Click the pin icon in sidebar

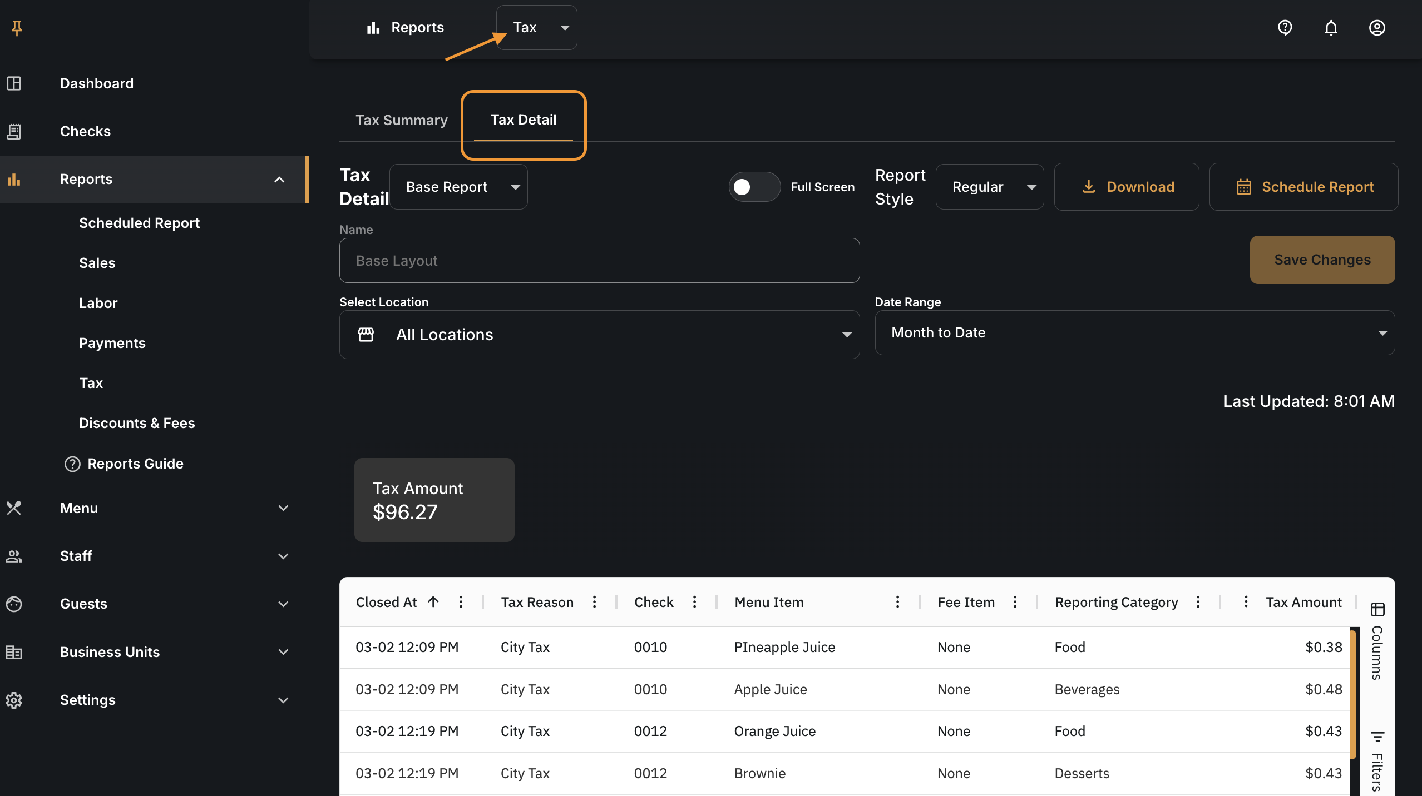click(17, 28)
